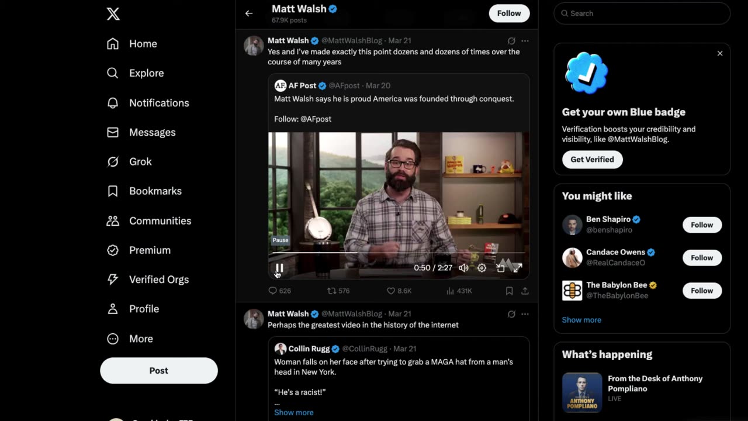
Task: Open more options on second post
Action: (525, 314)
